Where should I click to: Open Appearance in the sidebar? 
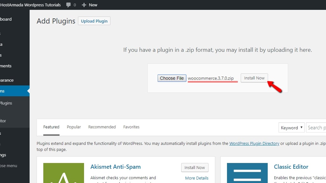pos(15,80)
